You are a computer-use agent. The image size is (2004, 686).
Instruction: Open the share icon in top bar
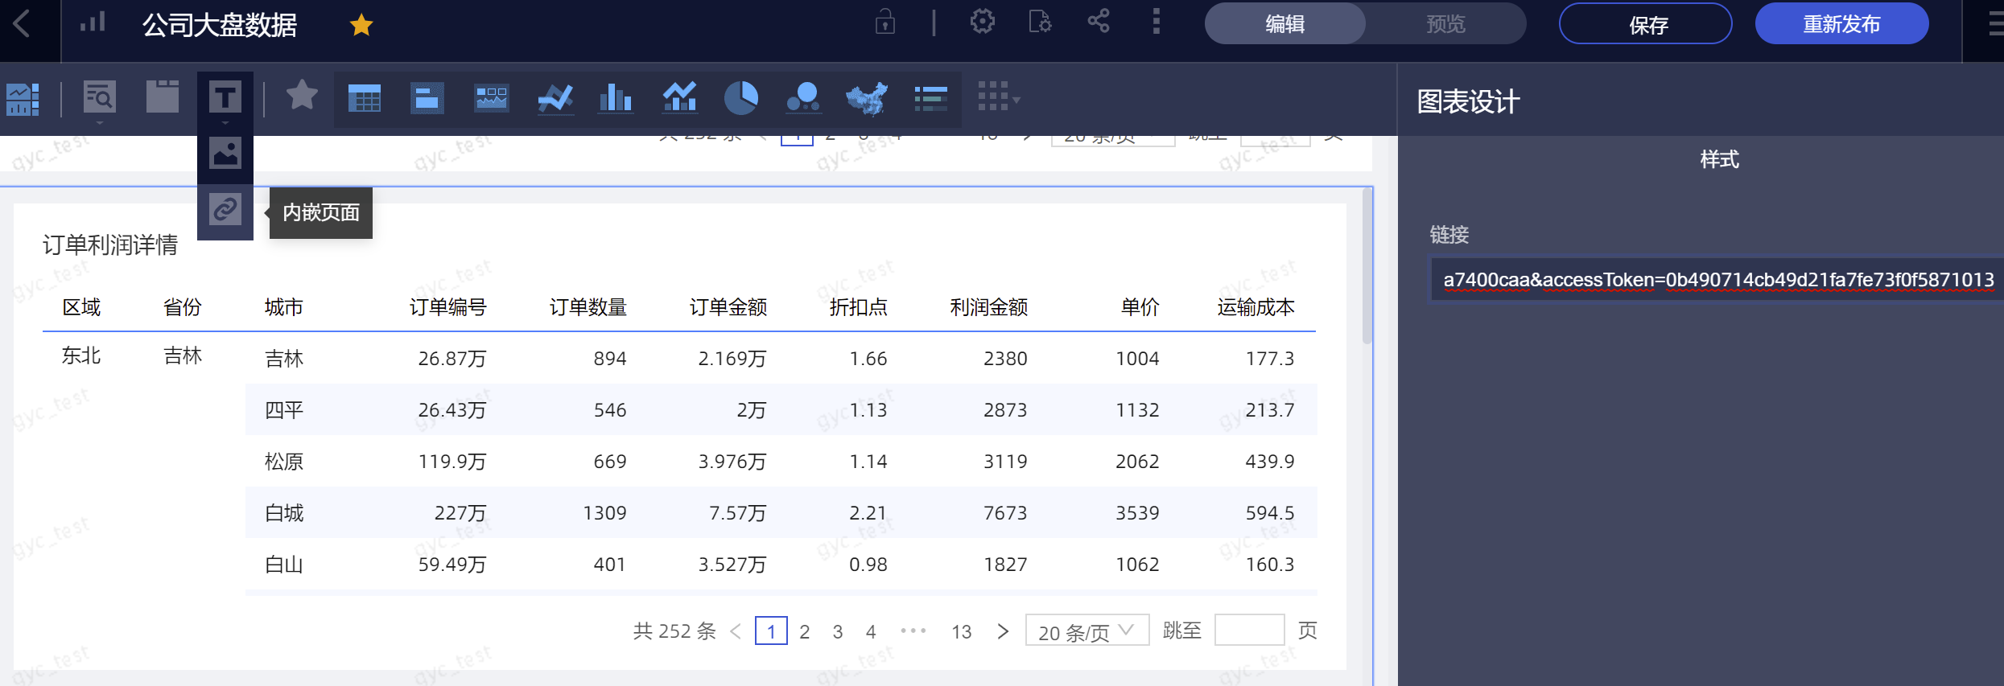tap(1099, 22)
